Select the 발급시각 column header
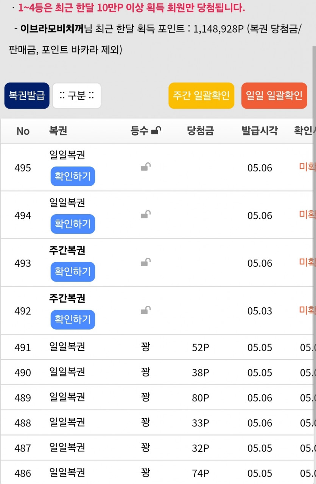The image size is (316, 484). coord(260,131)
